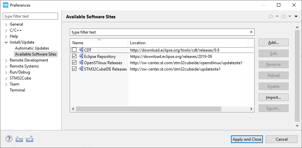Expand the Team node

point(6,84)
